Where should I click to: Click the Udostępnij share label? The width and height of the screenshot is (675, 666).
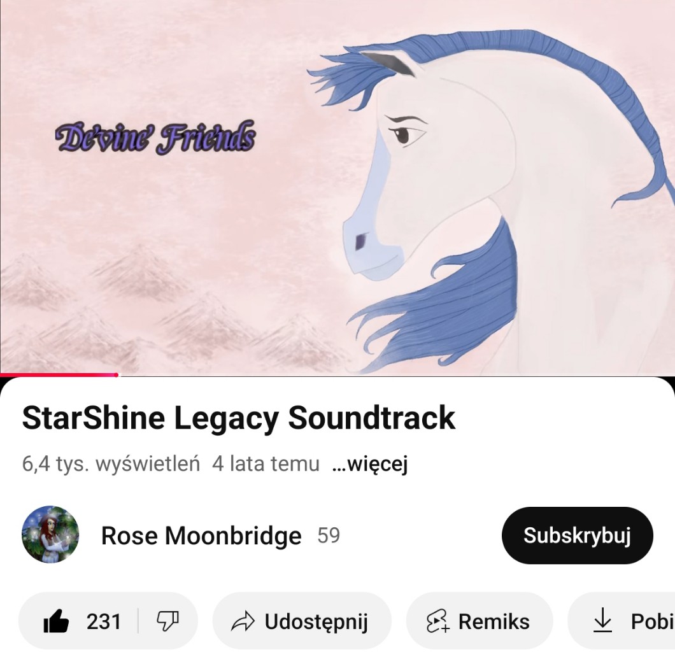316,622
